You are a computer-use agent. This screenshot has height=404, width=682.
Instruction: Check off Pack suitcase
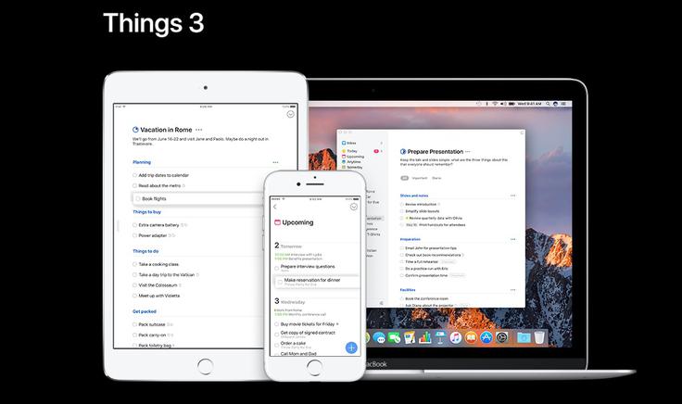[134, 324]
